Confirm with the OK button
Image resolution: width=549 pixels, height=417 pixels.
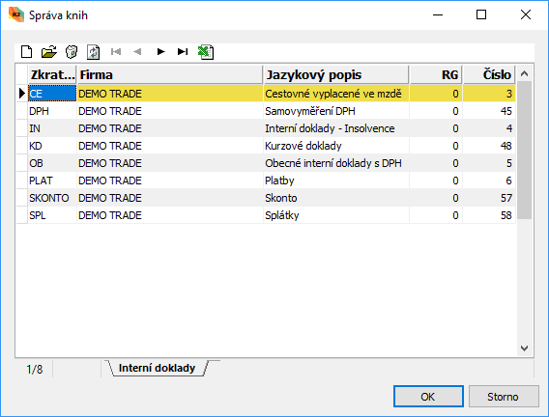[x=428, y=397]
